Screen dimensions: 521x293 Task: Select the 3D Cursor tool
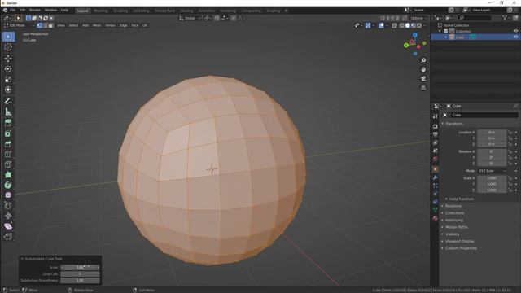click(8, 47)
